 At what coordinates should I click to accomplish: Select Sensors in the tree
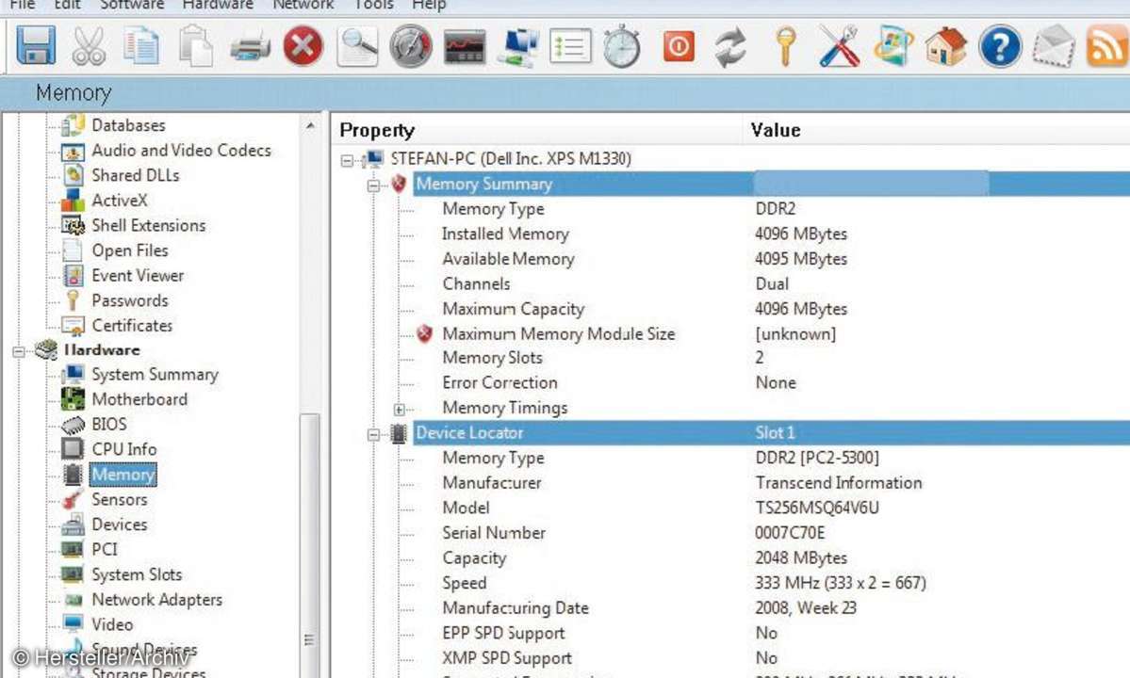click(119, 499)
